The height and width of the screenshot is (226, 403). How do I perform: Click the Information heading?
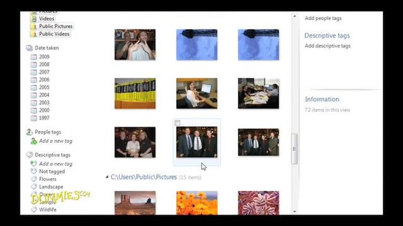coord(322,99)
